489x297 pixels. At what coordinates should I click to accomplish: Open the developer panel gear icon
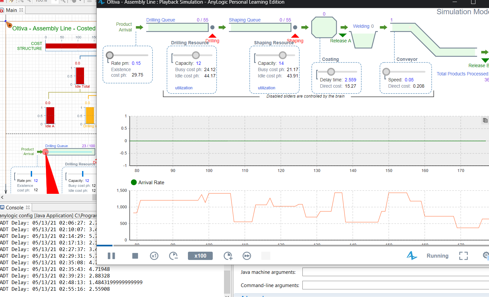[x=486, y=255]
